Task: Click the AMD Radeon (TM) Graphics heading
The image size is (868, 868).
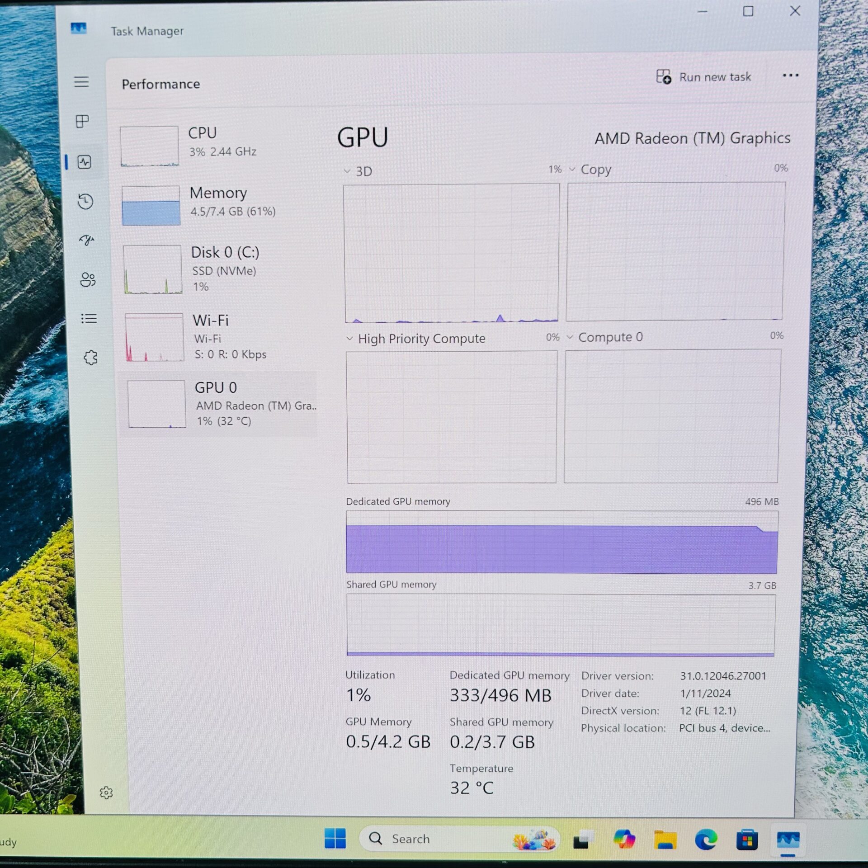Action: tap(692, 138)
